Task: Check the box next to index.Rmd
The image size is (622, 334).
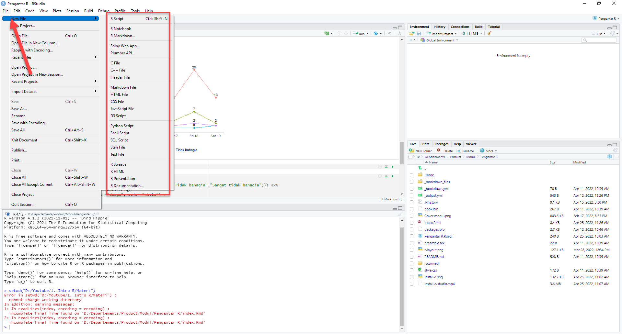Action: tap(411, 223)
